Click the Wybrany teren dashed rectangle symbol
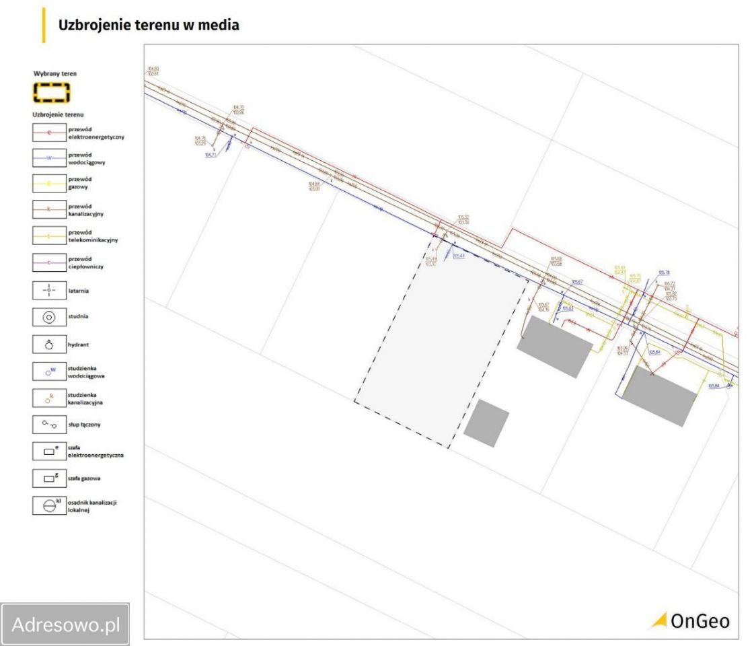The image size is (754, 646). 51,92
